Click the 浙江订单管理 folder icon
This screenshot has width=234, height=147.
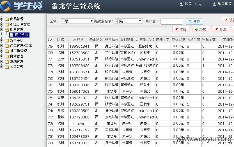[7, 24]
